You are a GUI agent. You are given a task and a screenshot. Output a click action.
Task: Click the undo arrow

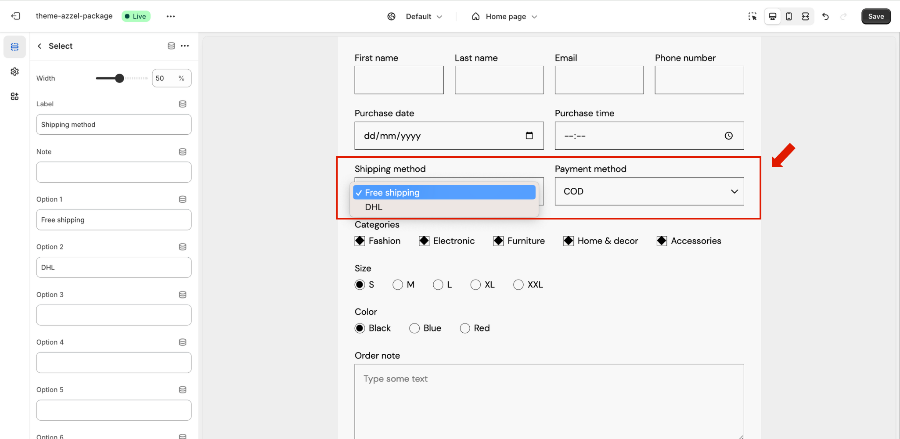(825, 16)
